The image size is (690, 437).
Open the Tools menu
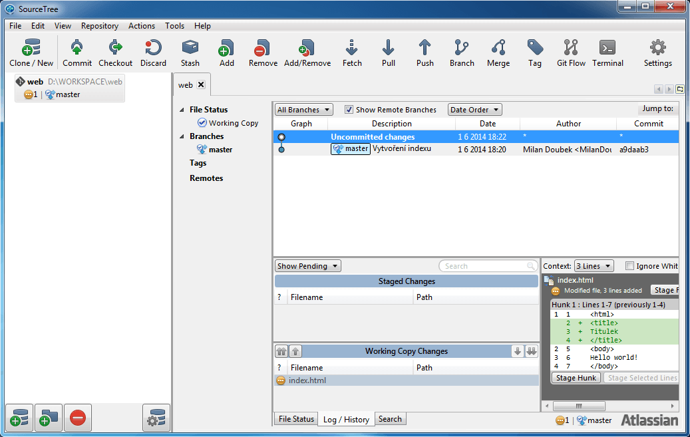175,26
